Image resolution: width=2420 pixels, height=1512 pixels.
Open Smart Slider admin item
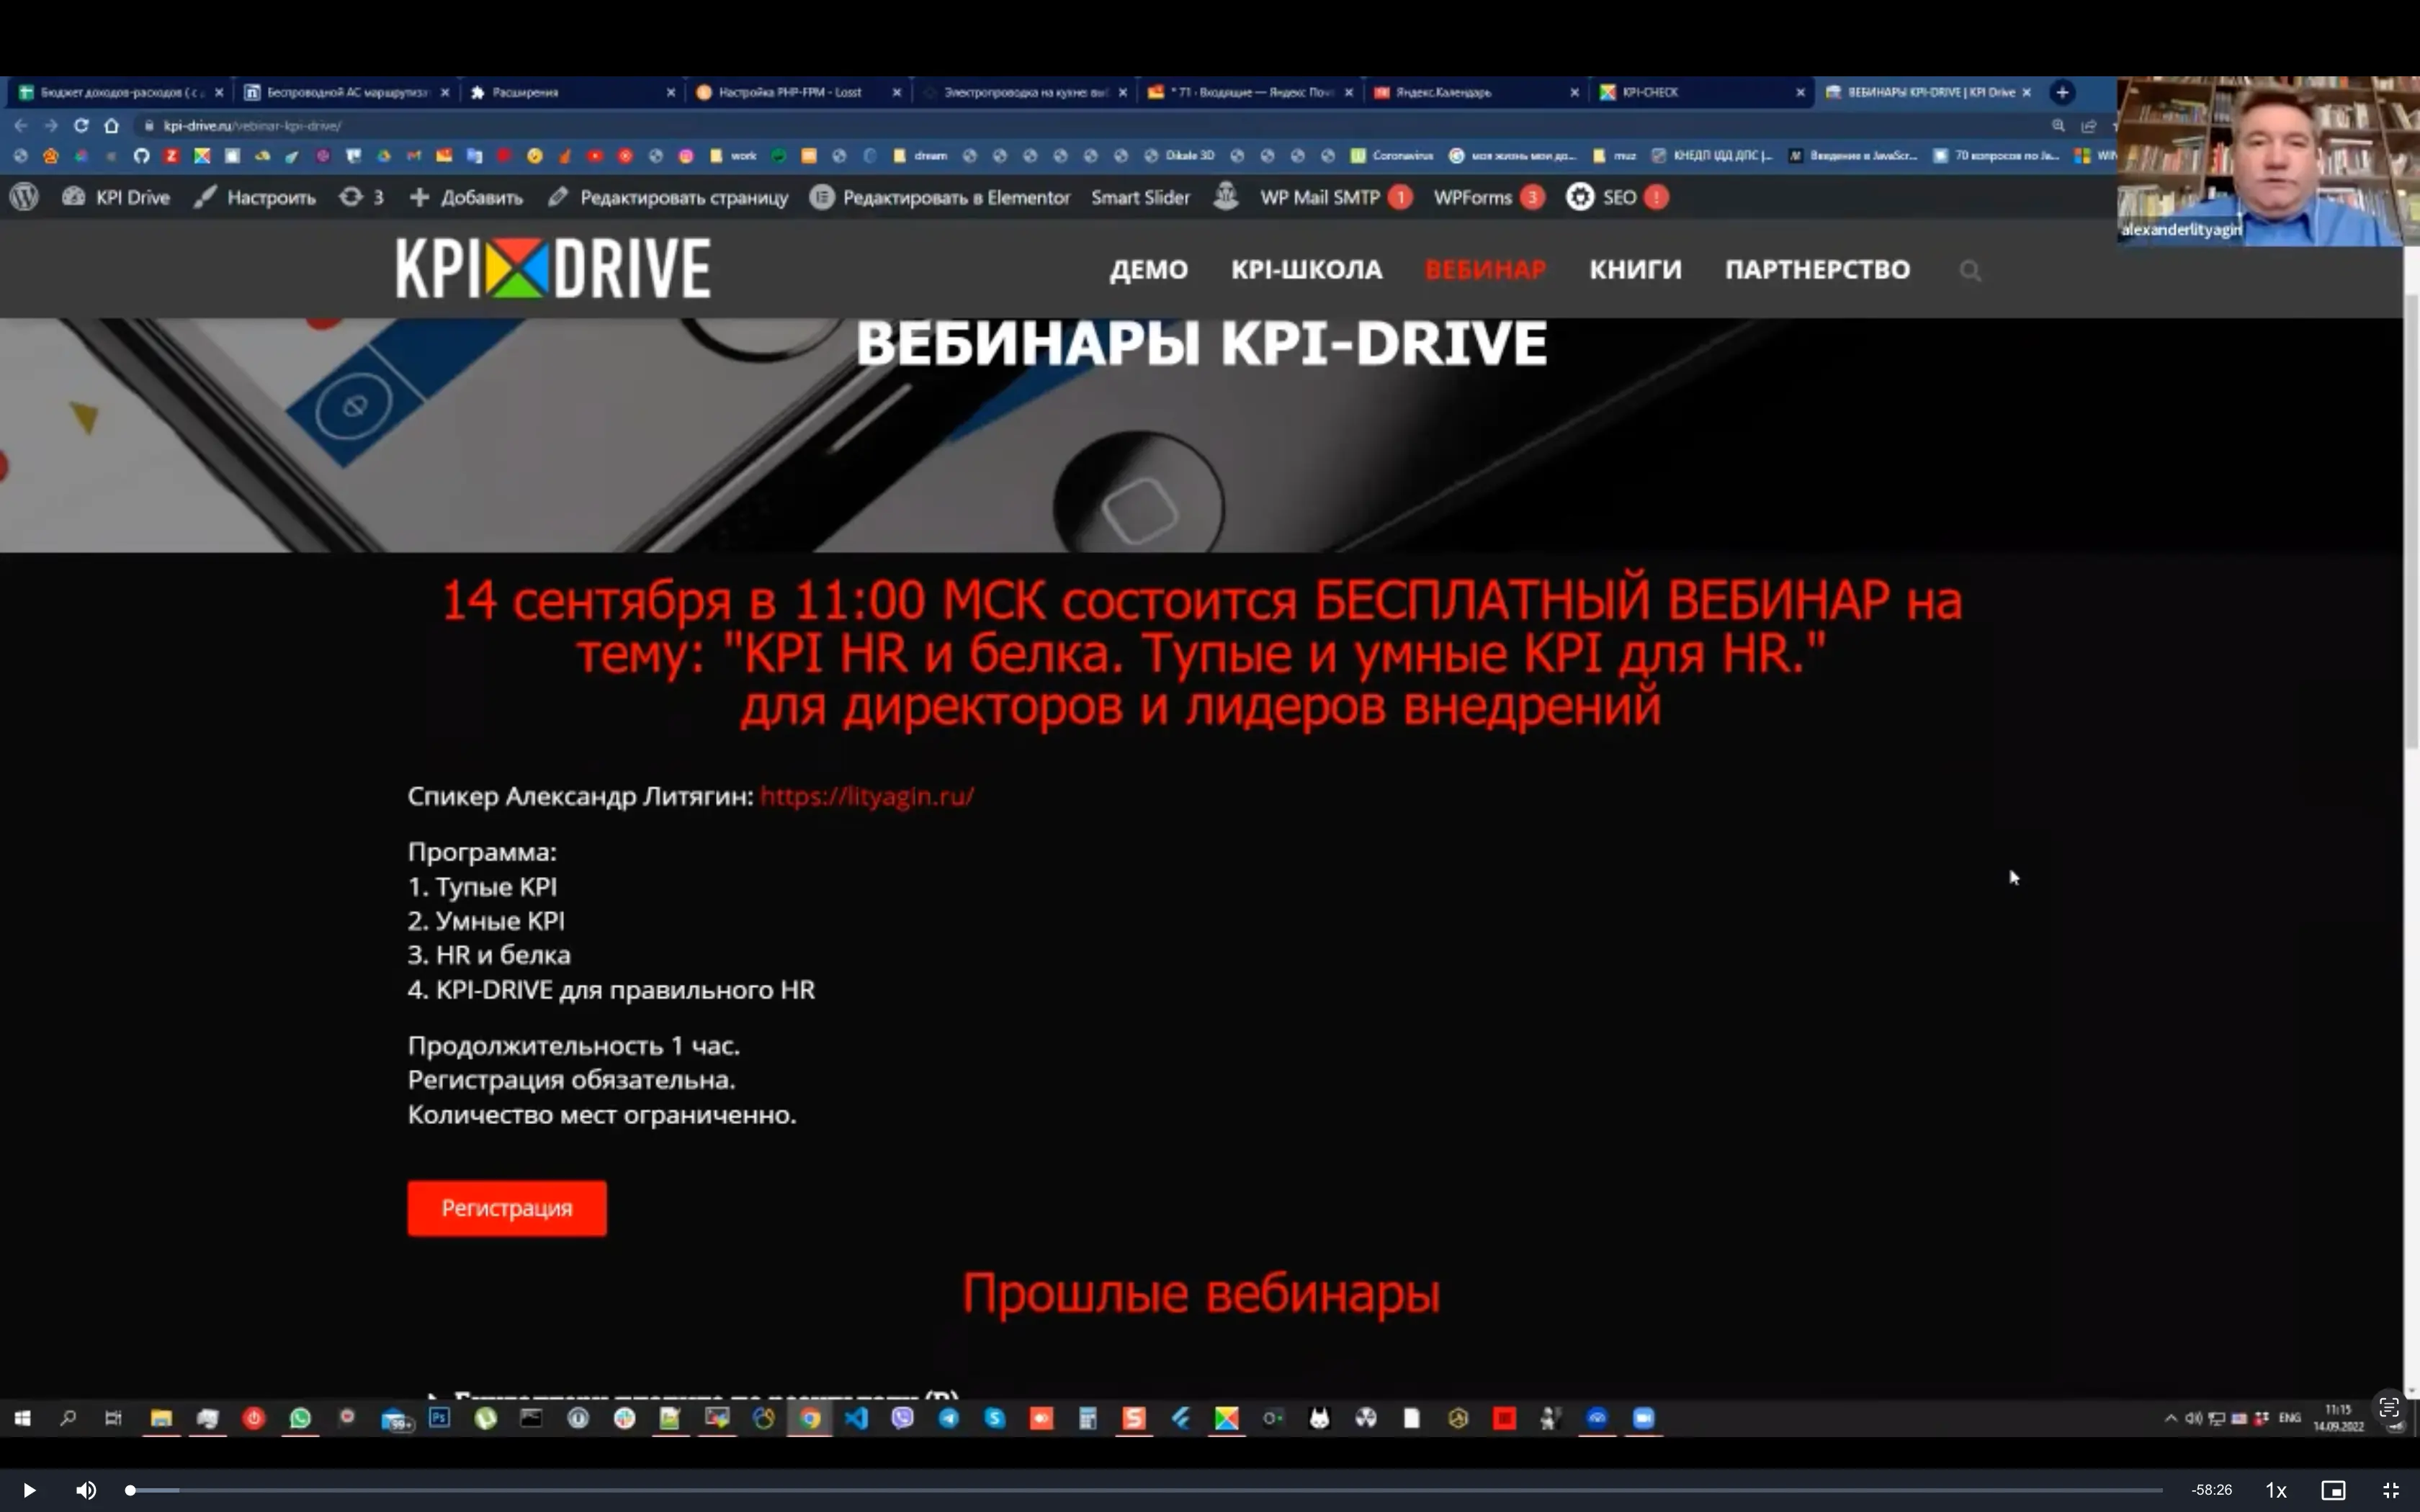pos(1140,197)
